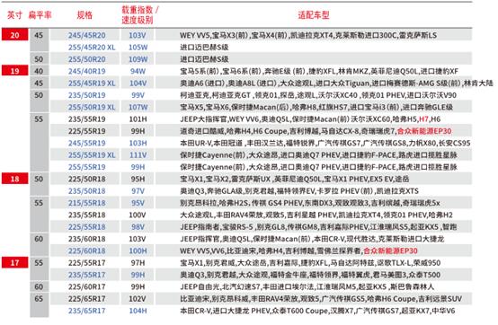Click the 215/55R18 tire size
This screenshot has width=498, height=325.
click(86, 203)
